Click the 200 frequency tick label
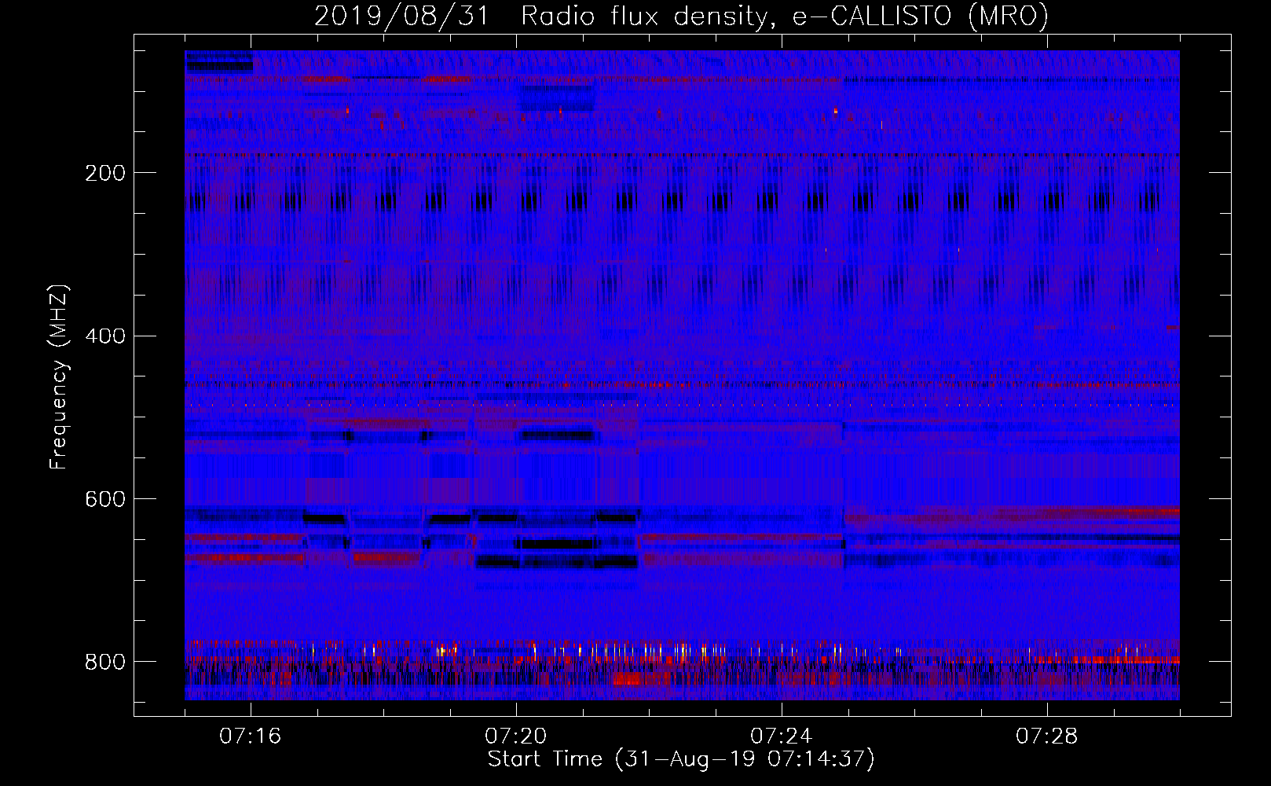1271x786 pixels. pyautogui.click(x=105, y=173)
